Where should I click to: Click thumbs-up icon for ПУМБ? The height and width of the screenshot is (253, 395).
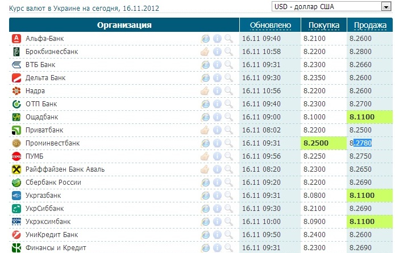tap(205, 156)
